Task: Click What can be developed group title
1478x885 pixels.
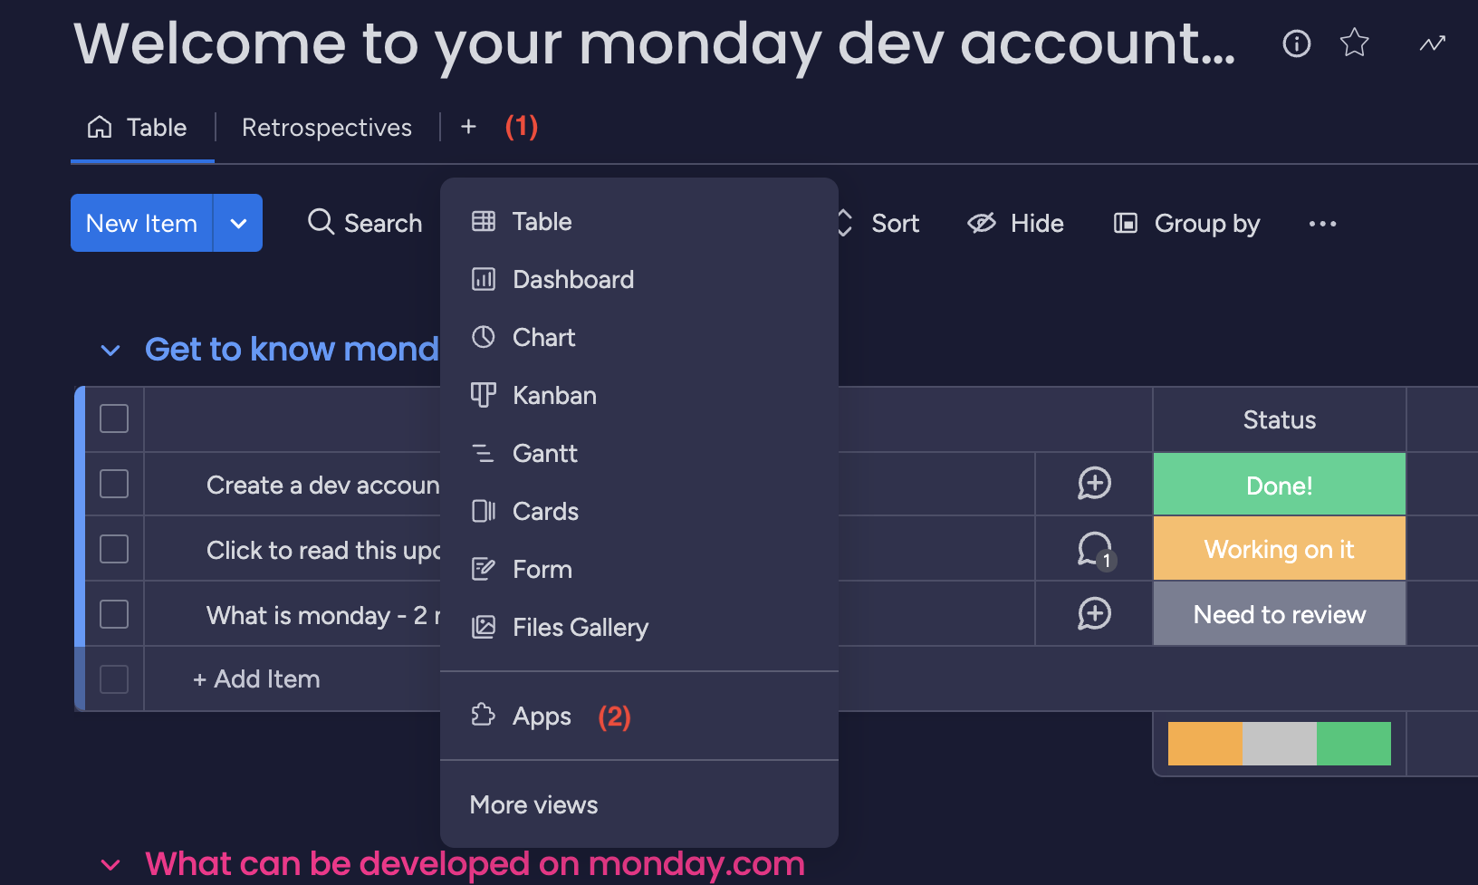Action: pos(475,864)
